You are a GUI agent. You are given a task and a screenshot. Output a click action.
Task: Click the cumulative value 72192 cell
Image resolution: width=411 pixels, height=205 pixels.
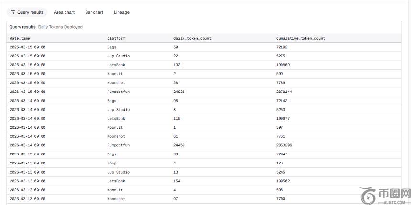(281, 47)
